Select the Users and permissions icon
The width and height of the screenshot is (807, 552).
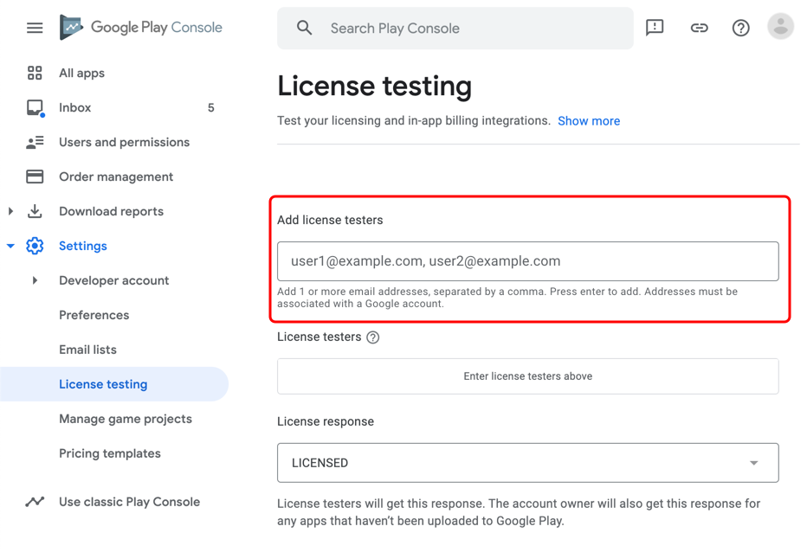pos(35,142)
